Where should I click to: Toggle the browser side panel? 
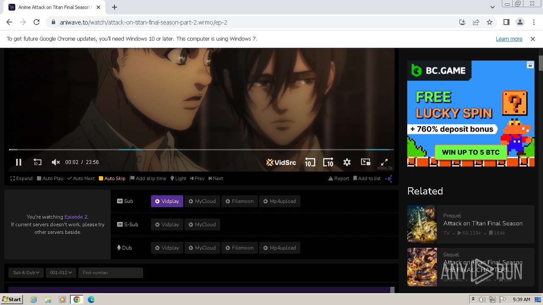click(x=507, y=22)
